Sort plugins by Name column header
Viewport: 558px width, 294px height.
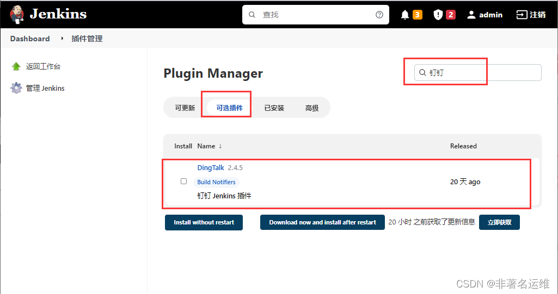coord(210,146)
